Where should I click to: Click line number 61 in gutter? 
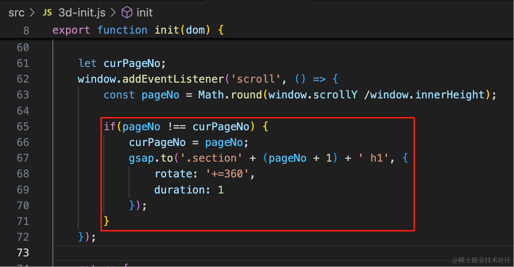[23, 64]
